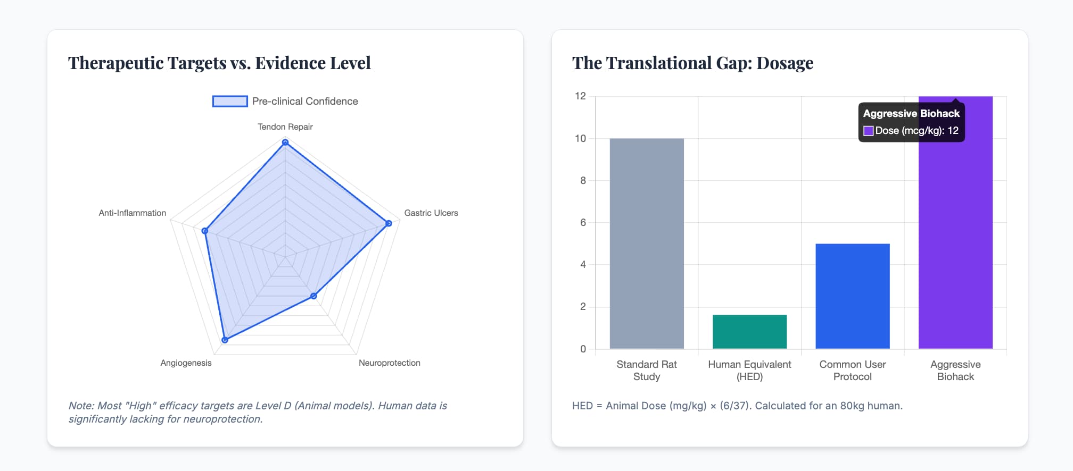Select the Anti-Inflammation radar data point
Viewport: 1073px width, 471px height.
205,231
